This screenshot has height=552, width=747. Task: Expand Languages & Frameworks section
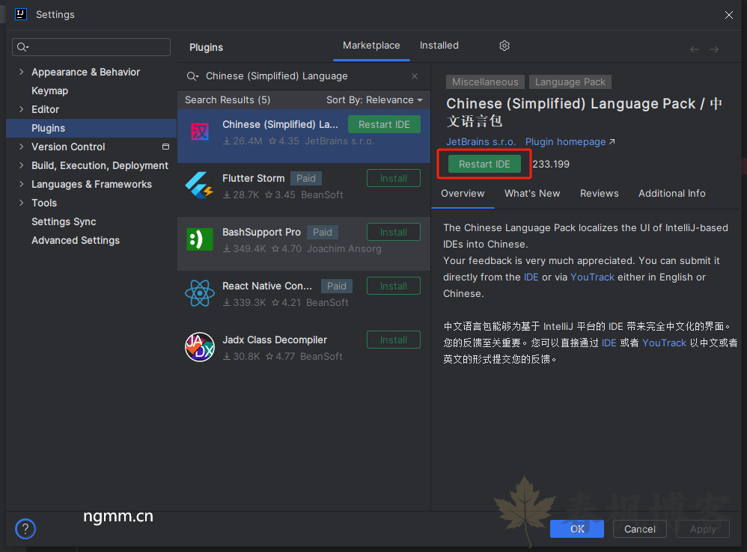(21, 184)
